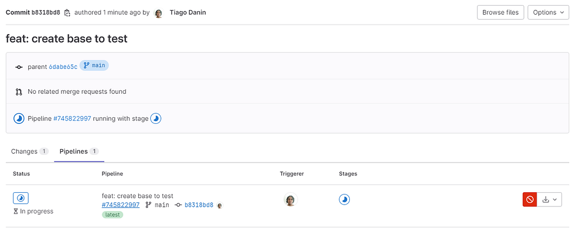576x236 pixels.
Task: Open Tiago Danin author avatar in header
Action: point(158,13)
